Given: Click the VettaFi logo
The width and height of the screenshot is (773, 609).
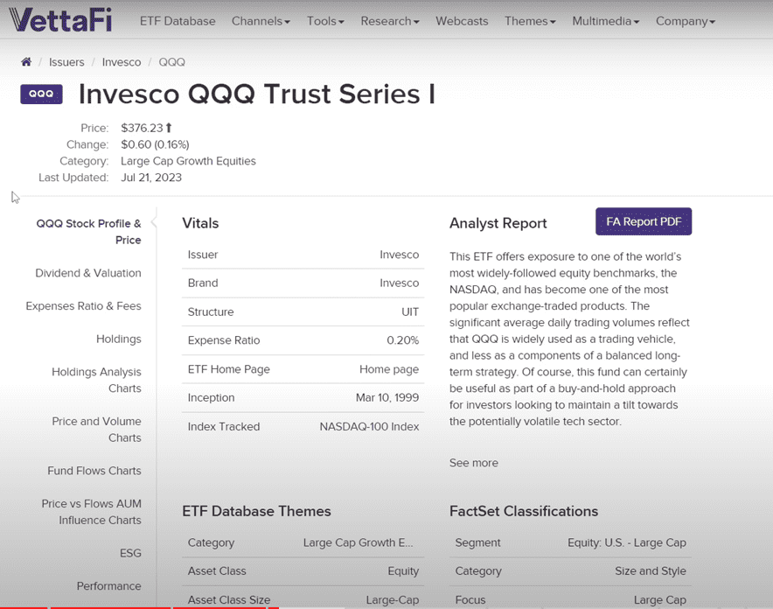Looking at the screenshot, I should pyautogui.click(x=62, y=20).
